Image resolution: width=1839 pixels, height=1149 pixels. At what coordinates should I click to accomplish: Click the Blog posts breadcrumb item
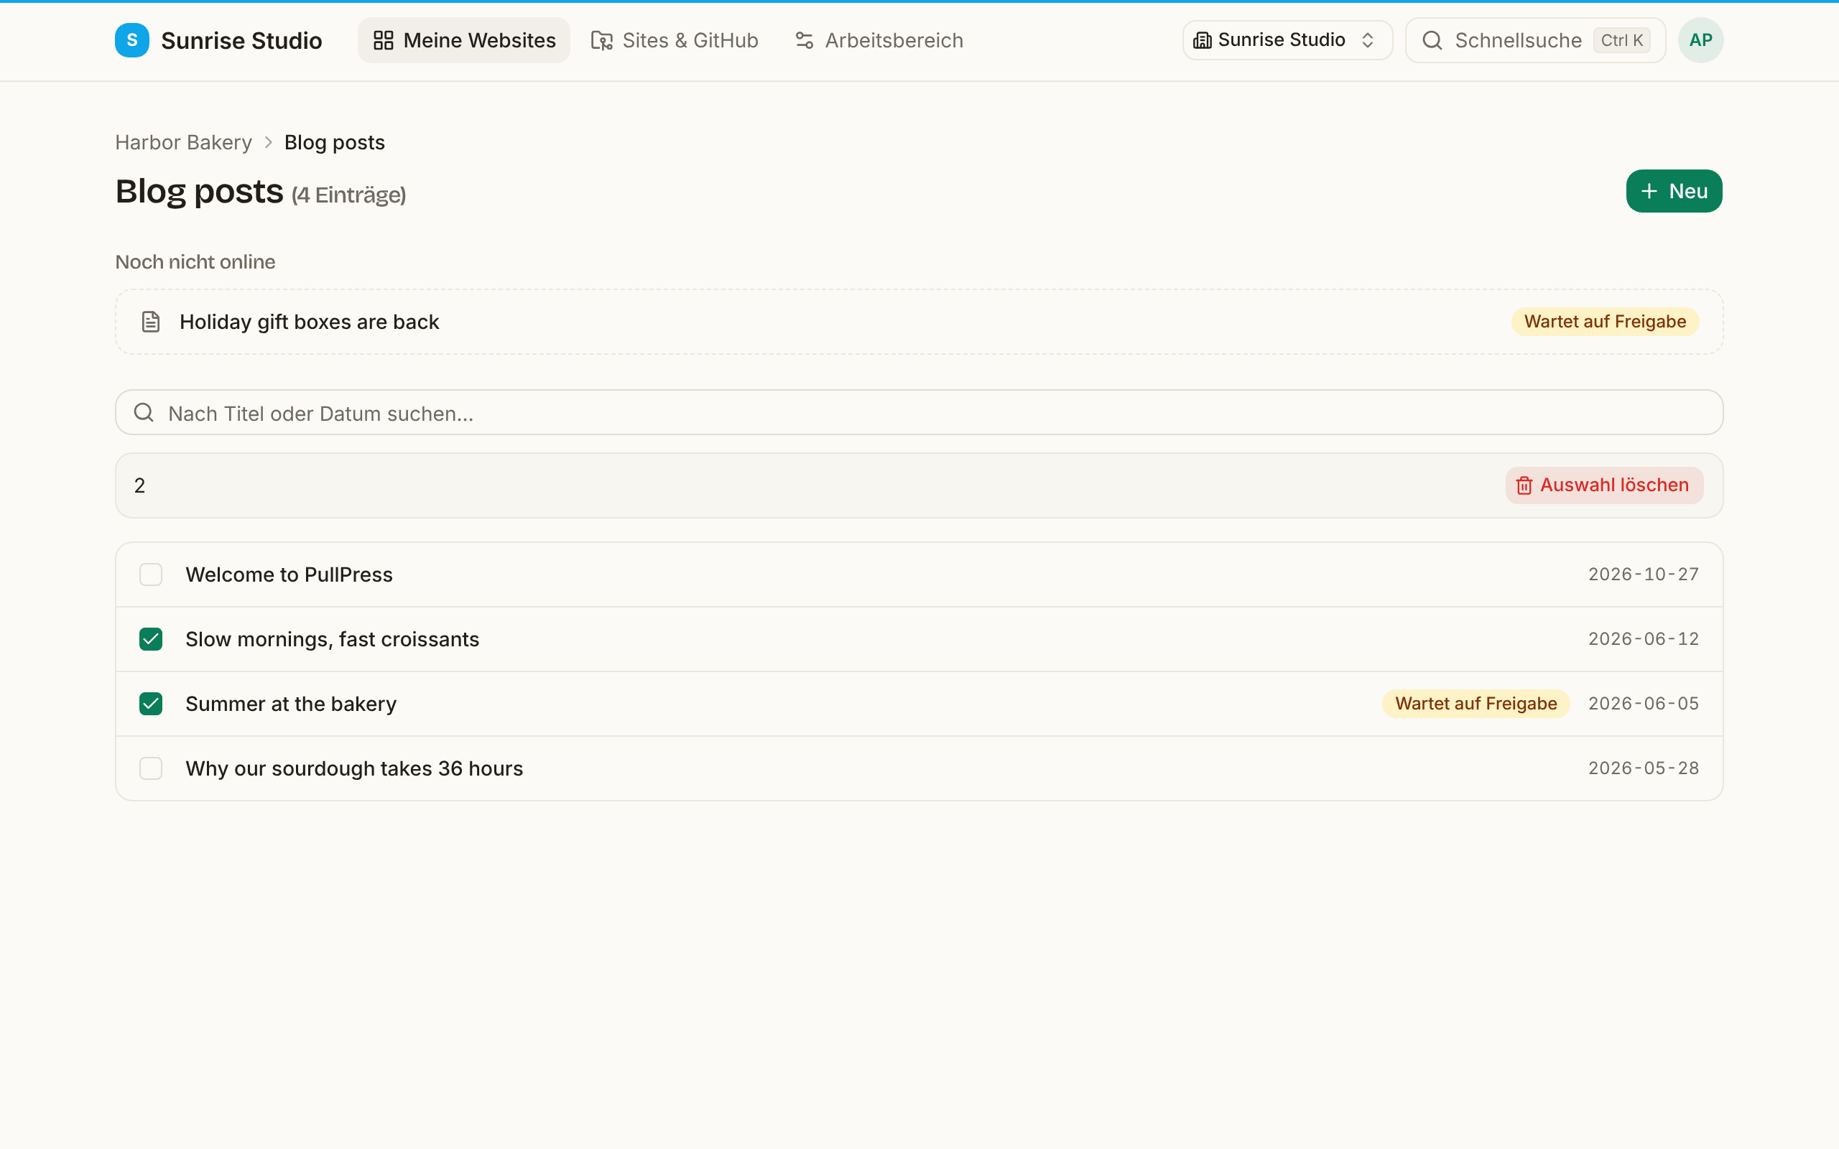(x=334, y=142)
